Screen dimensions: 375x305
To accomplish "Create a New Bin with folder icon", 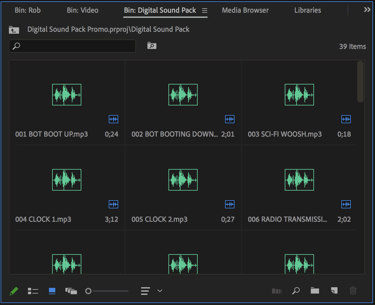I will (315, 291).
